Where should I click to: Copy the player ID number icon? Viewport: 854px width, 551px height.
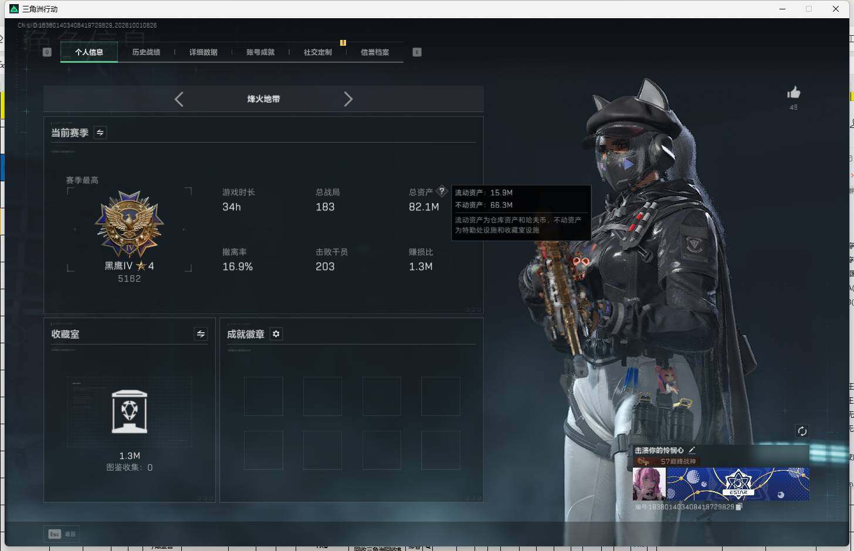(739, 507)
